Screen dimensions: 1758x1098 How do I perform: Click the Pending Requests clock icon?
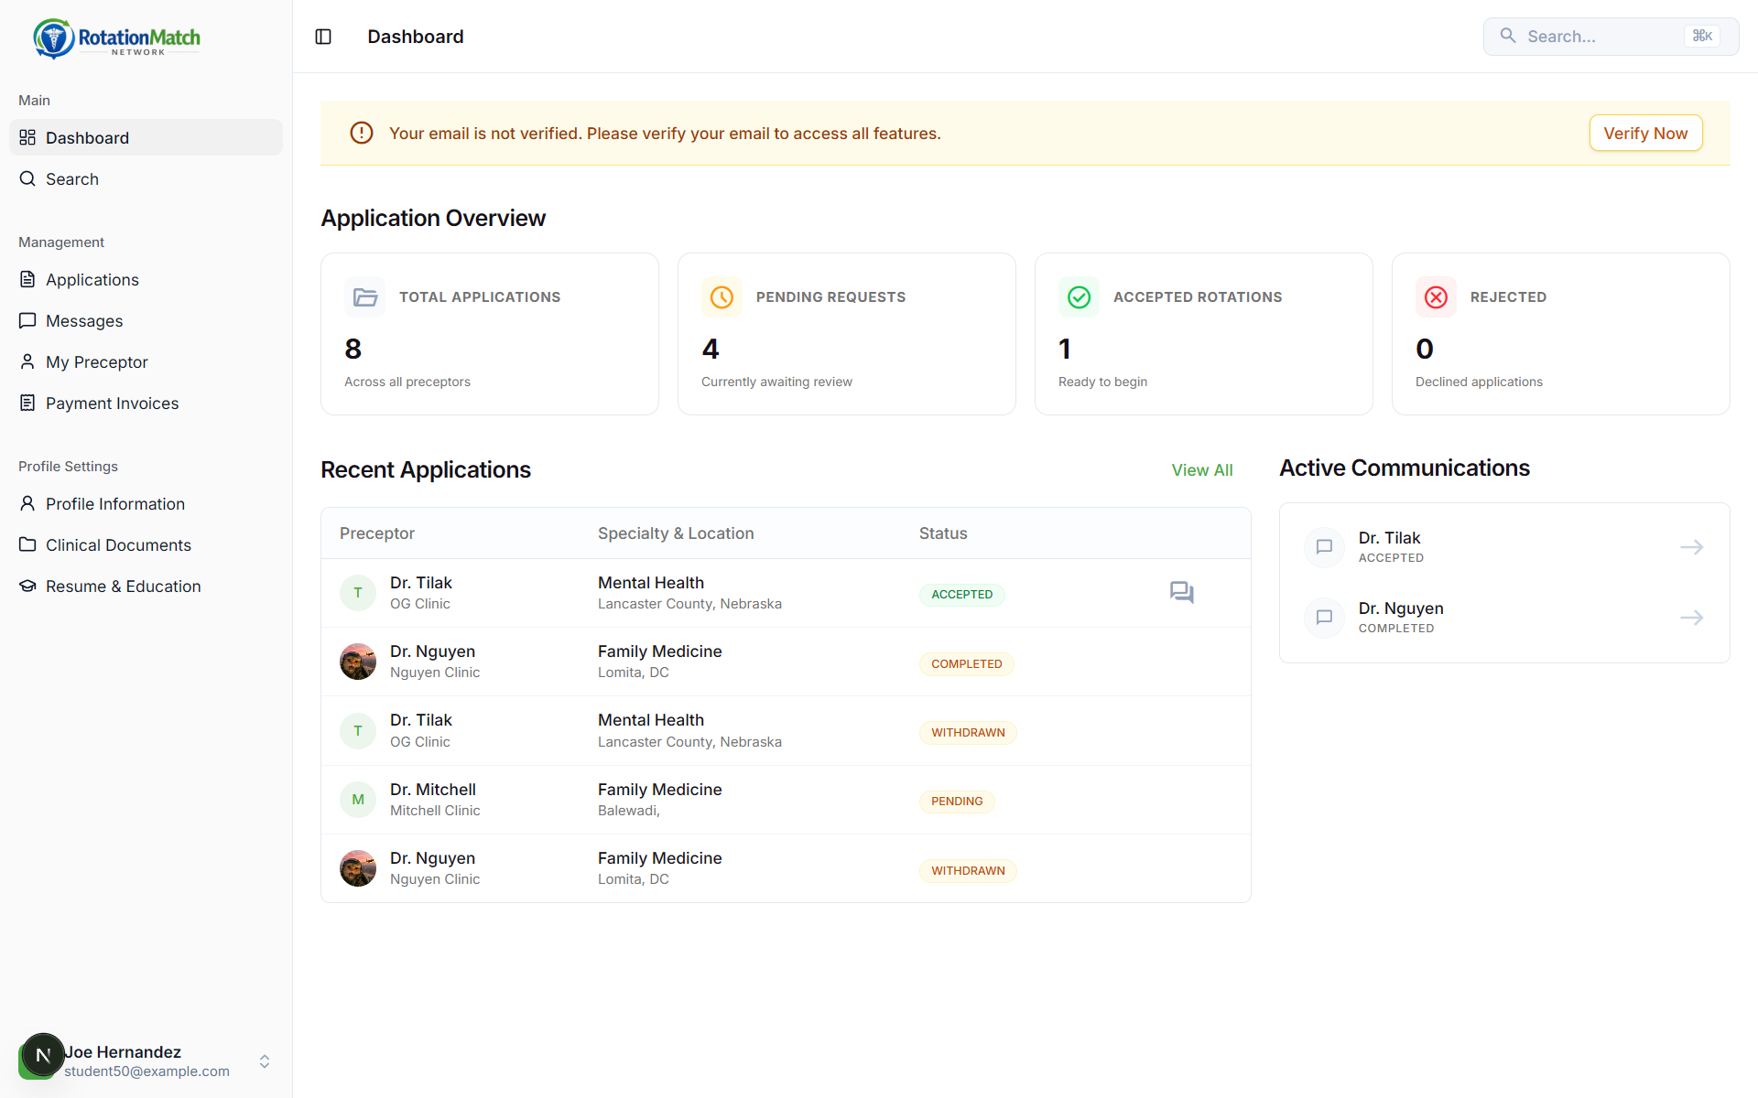(x=722, y=297)
